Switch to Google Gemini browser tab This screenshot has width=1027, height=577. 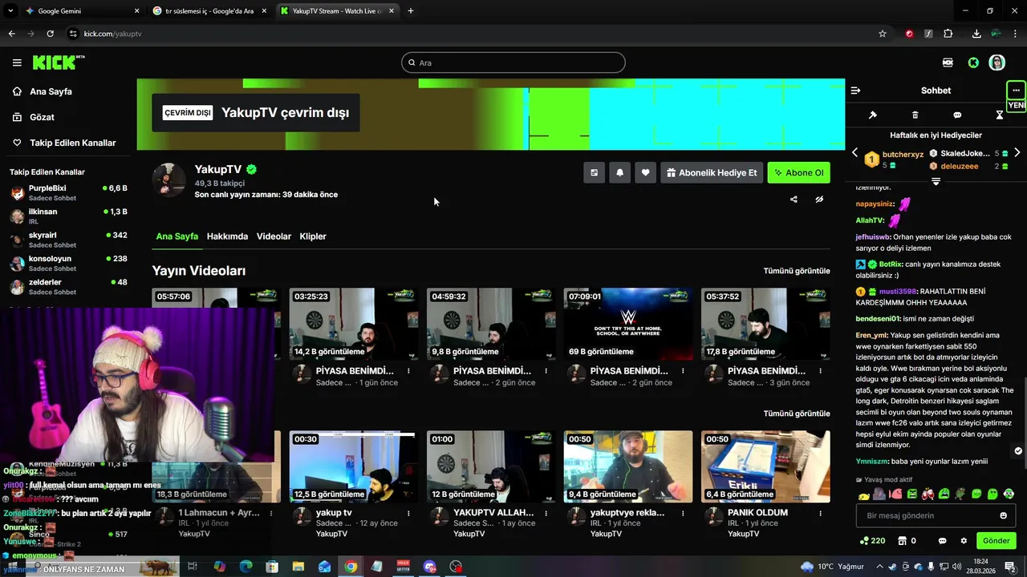click(80, 11)
